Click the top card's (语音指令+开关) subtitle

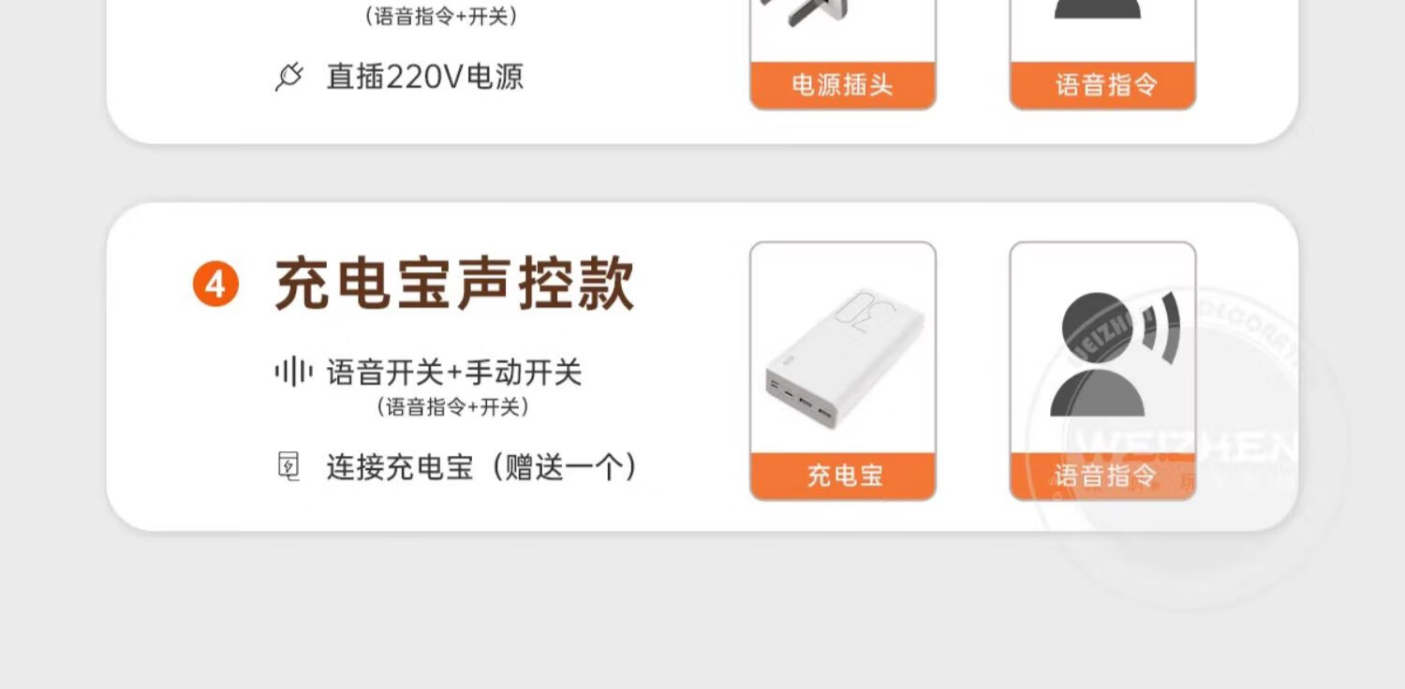pos(440,16)
